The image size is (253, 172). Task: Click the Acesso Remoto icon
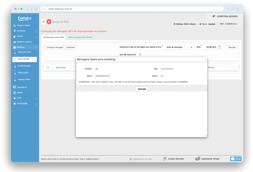pyautogui.click(x=164, y=159)
